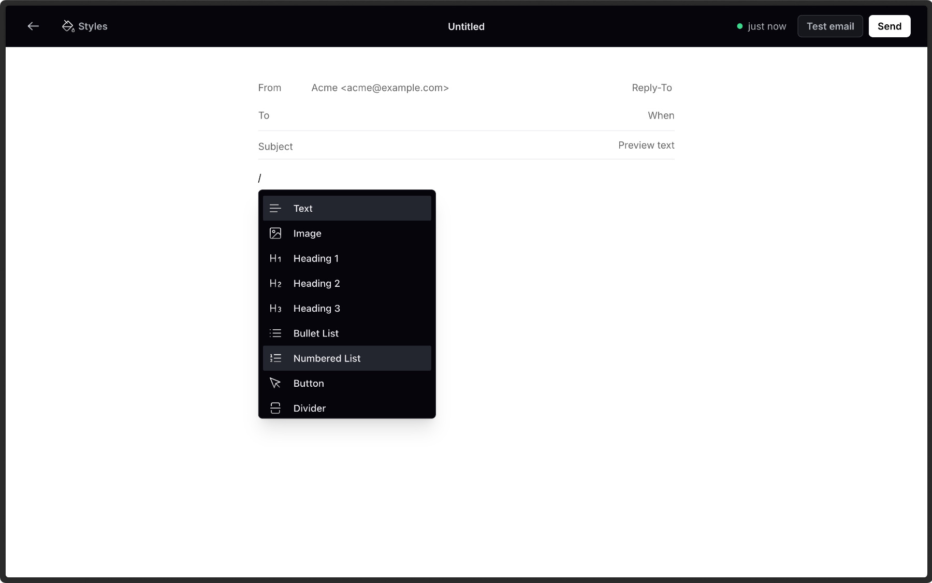
Task: Open the Styles paint bucket icon
Action: click(x=68, y=26)
